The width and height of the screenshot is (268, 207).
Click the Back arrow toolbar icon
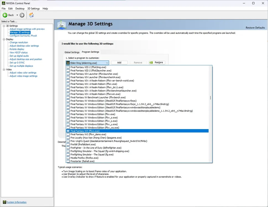coord(5,15)
